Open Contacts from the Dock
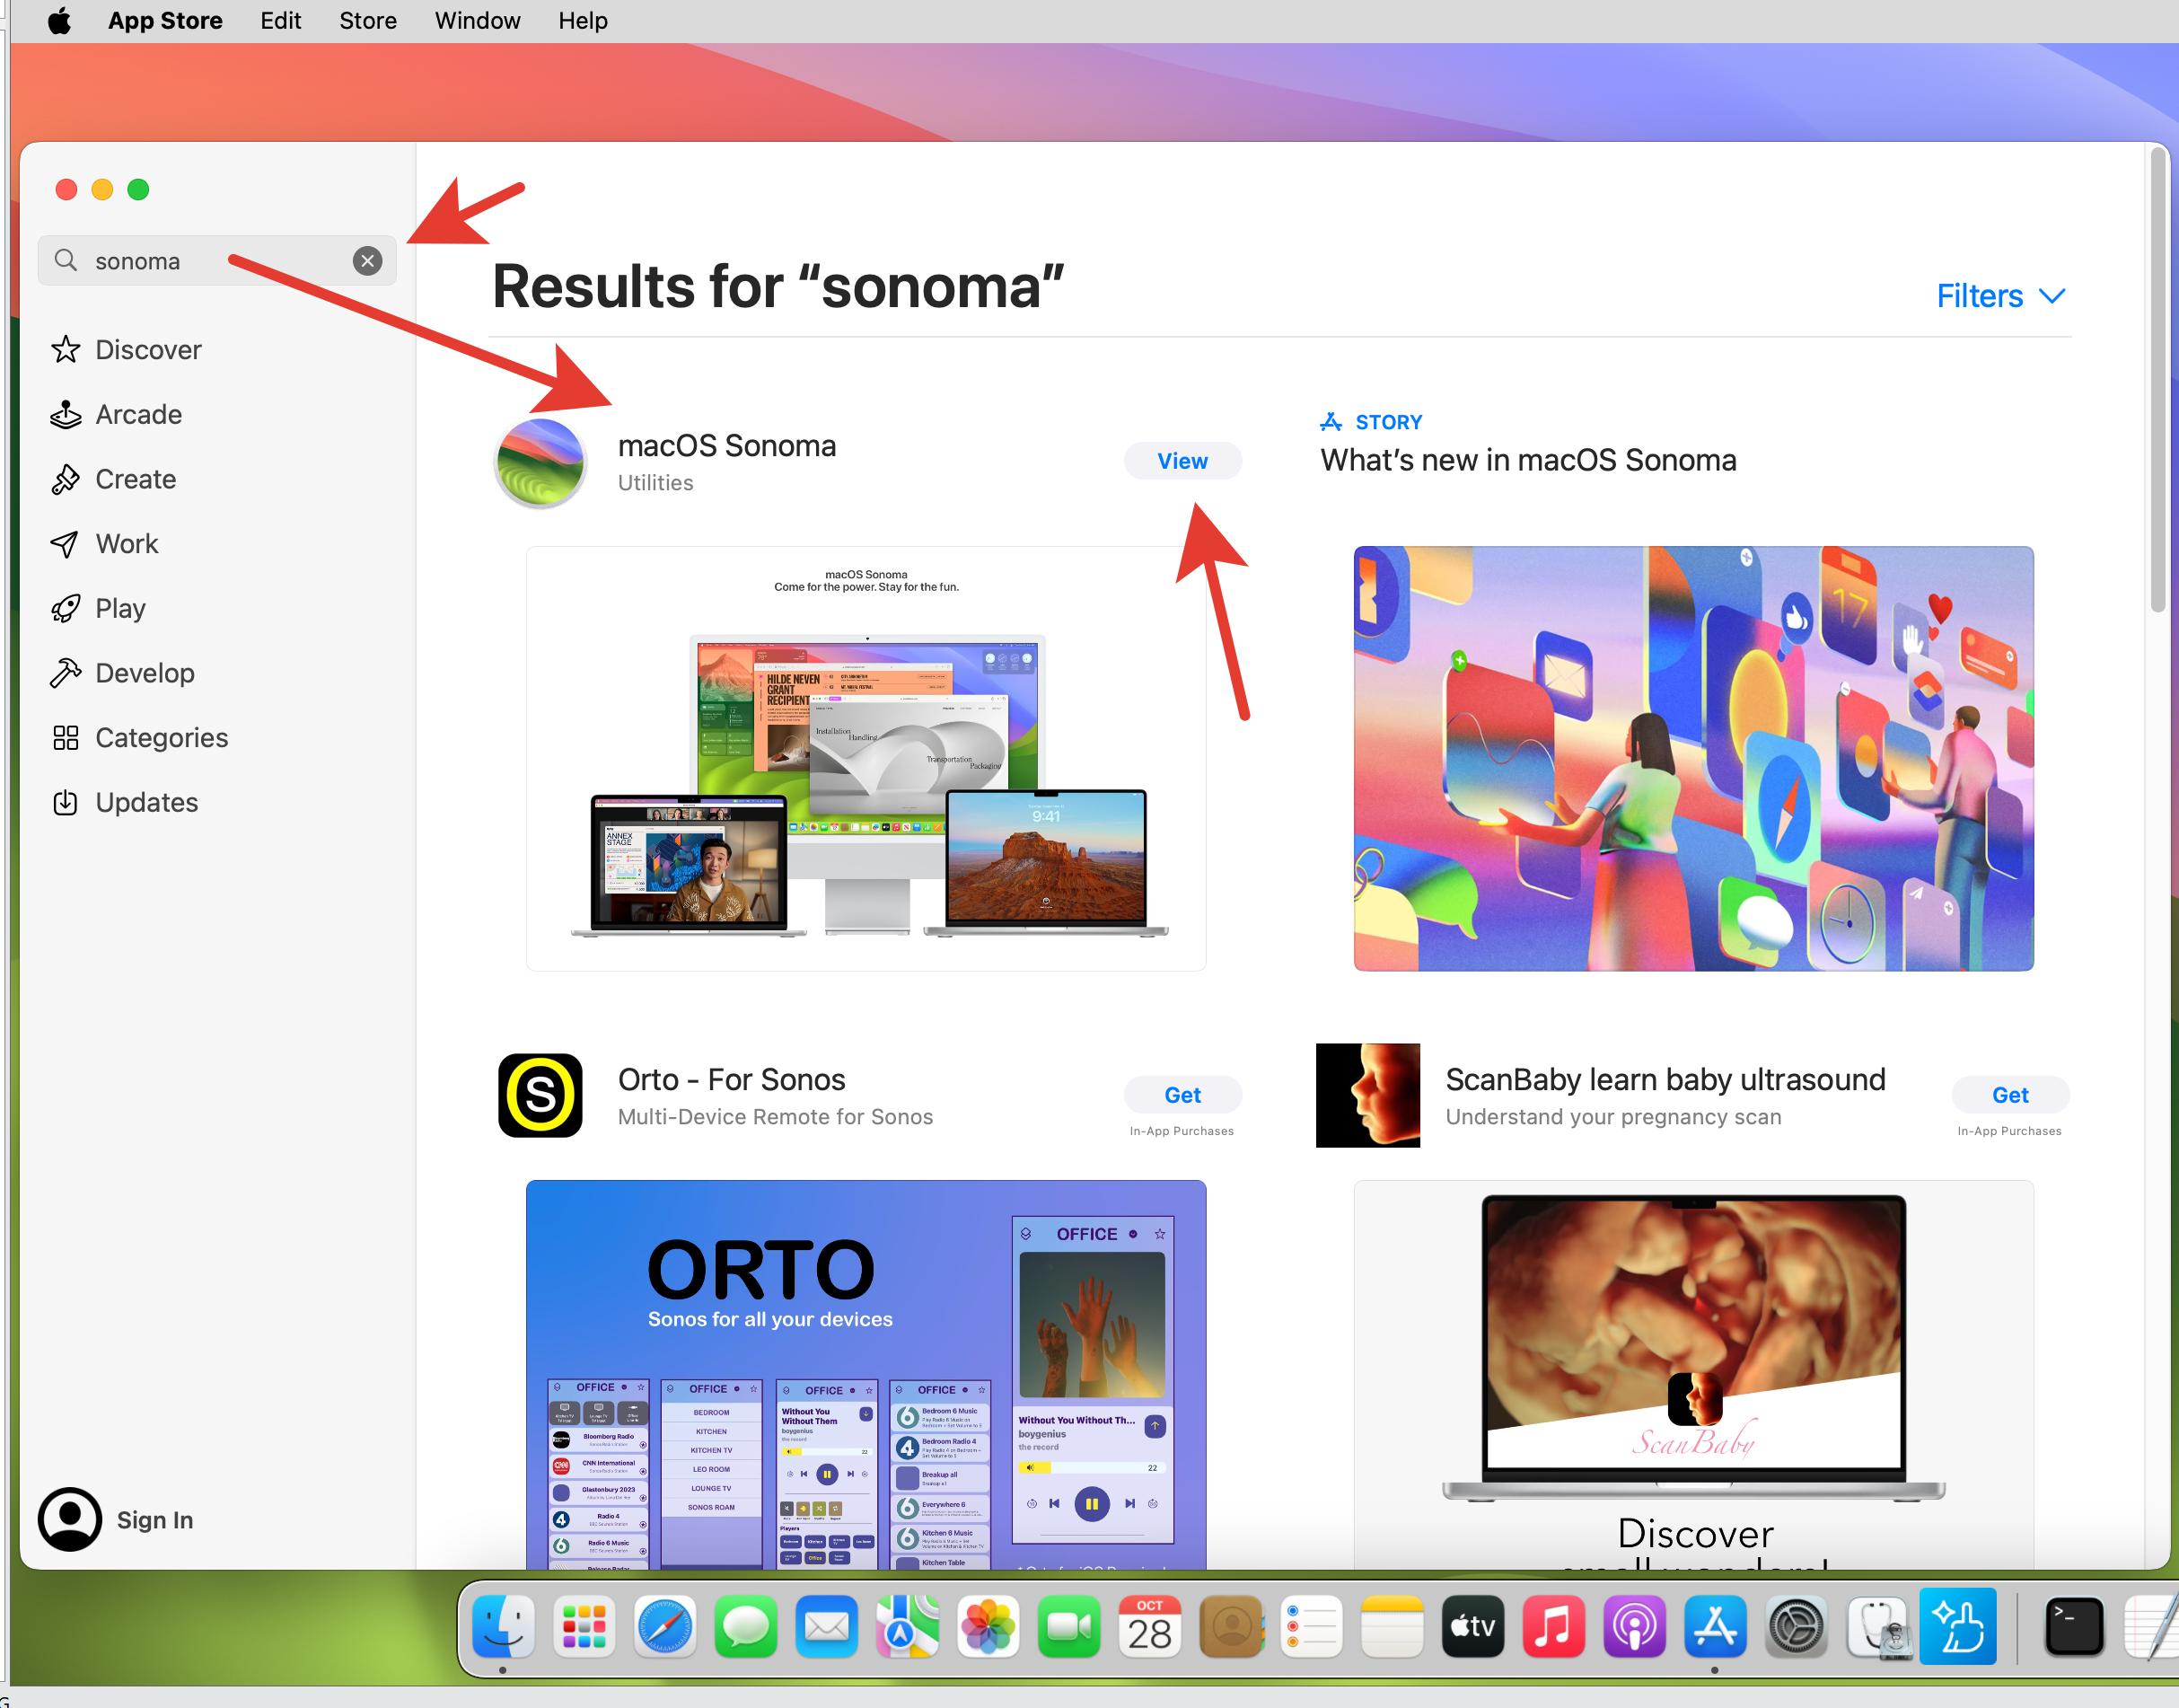 (1232, 1627)
